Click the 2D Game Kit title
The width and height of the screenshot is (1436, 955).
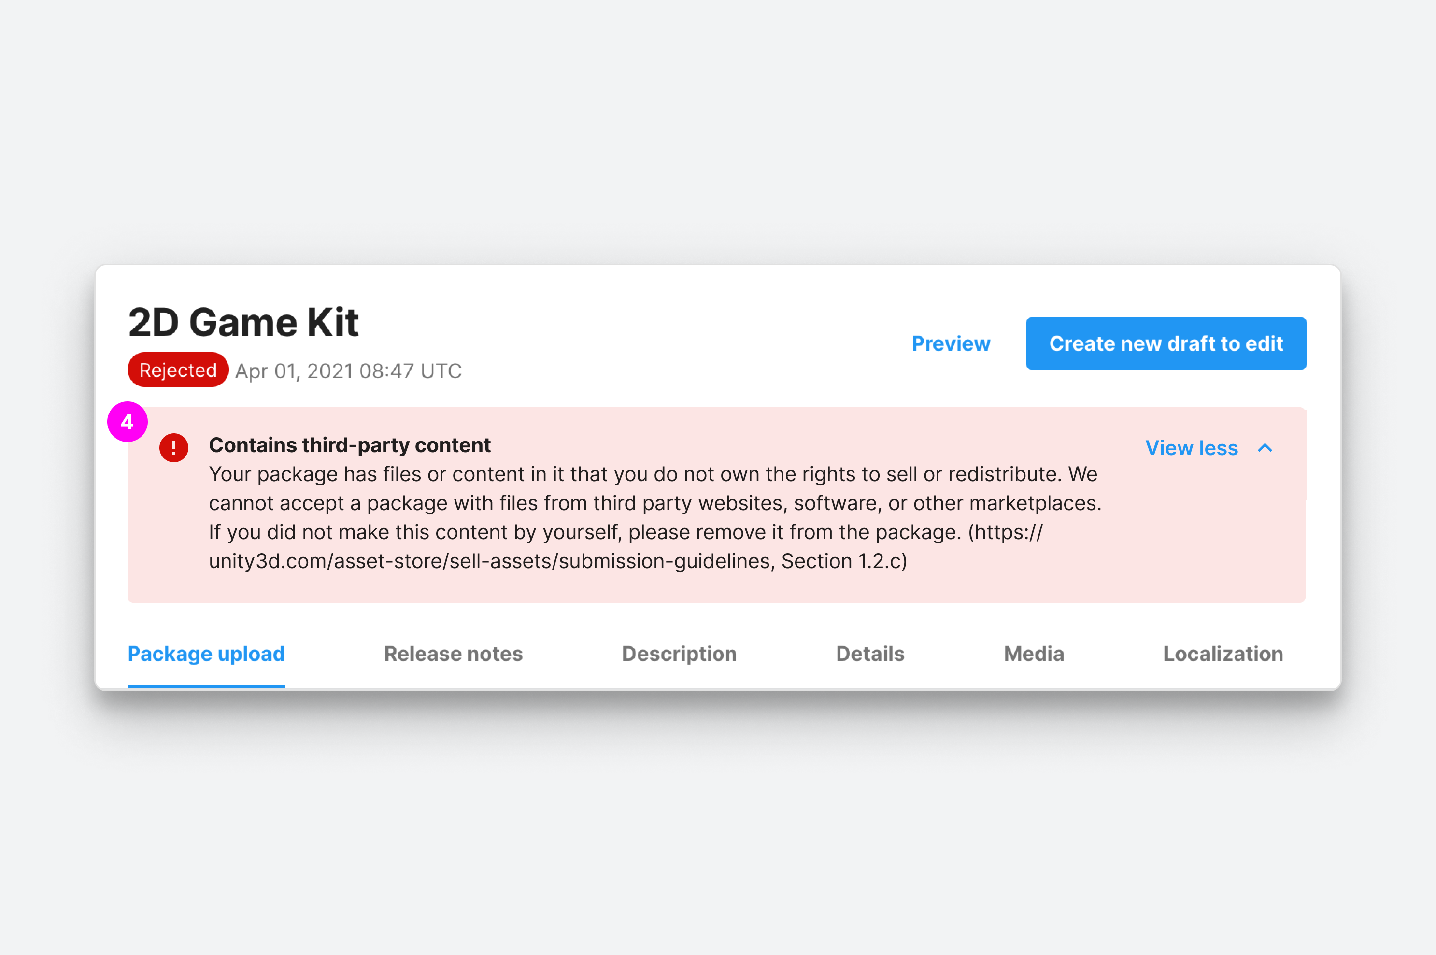coord(243,322)
